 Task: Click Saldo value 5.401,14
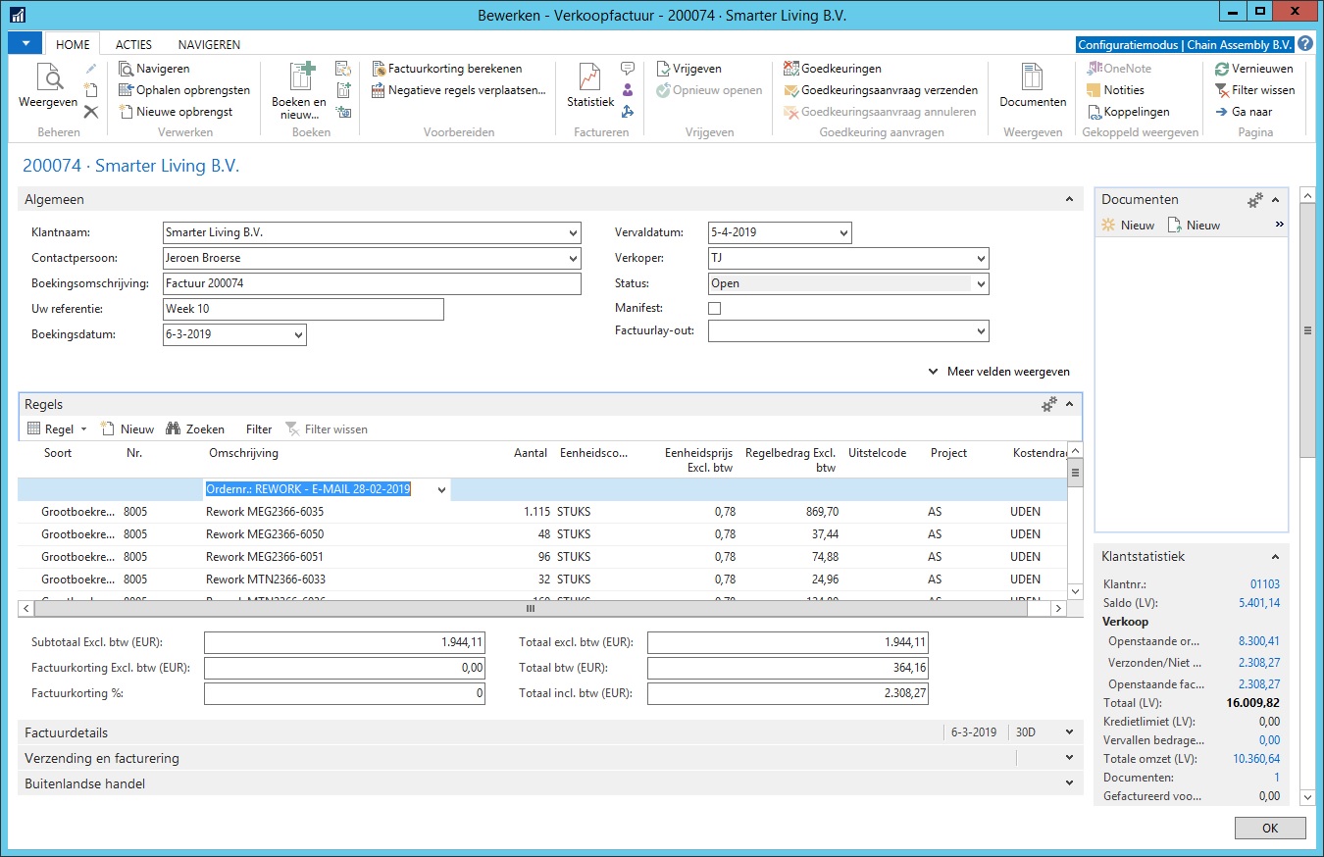pyautogui.click(x=1259, y=603)
